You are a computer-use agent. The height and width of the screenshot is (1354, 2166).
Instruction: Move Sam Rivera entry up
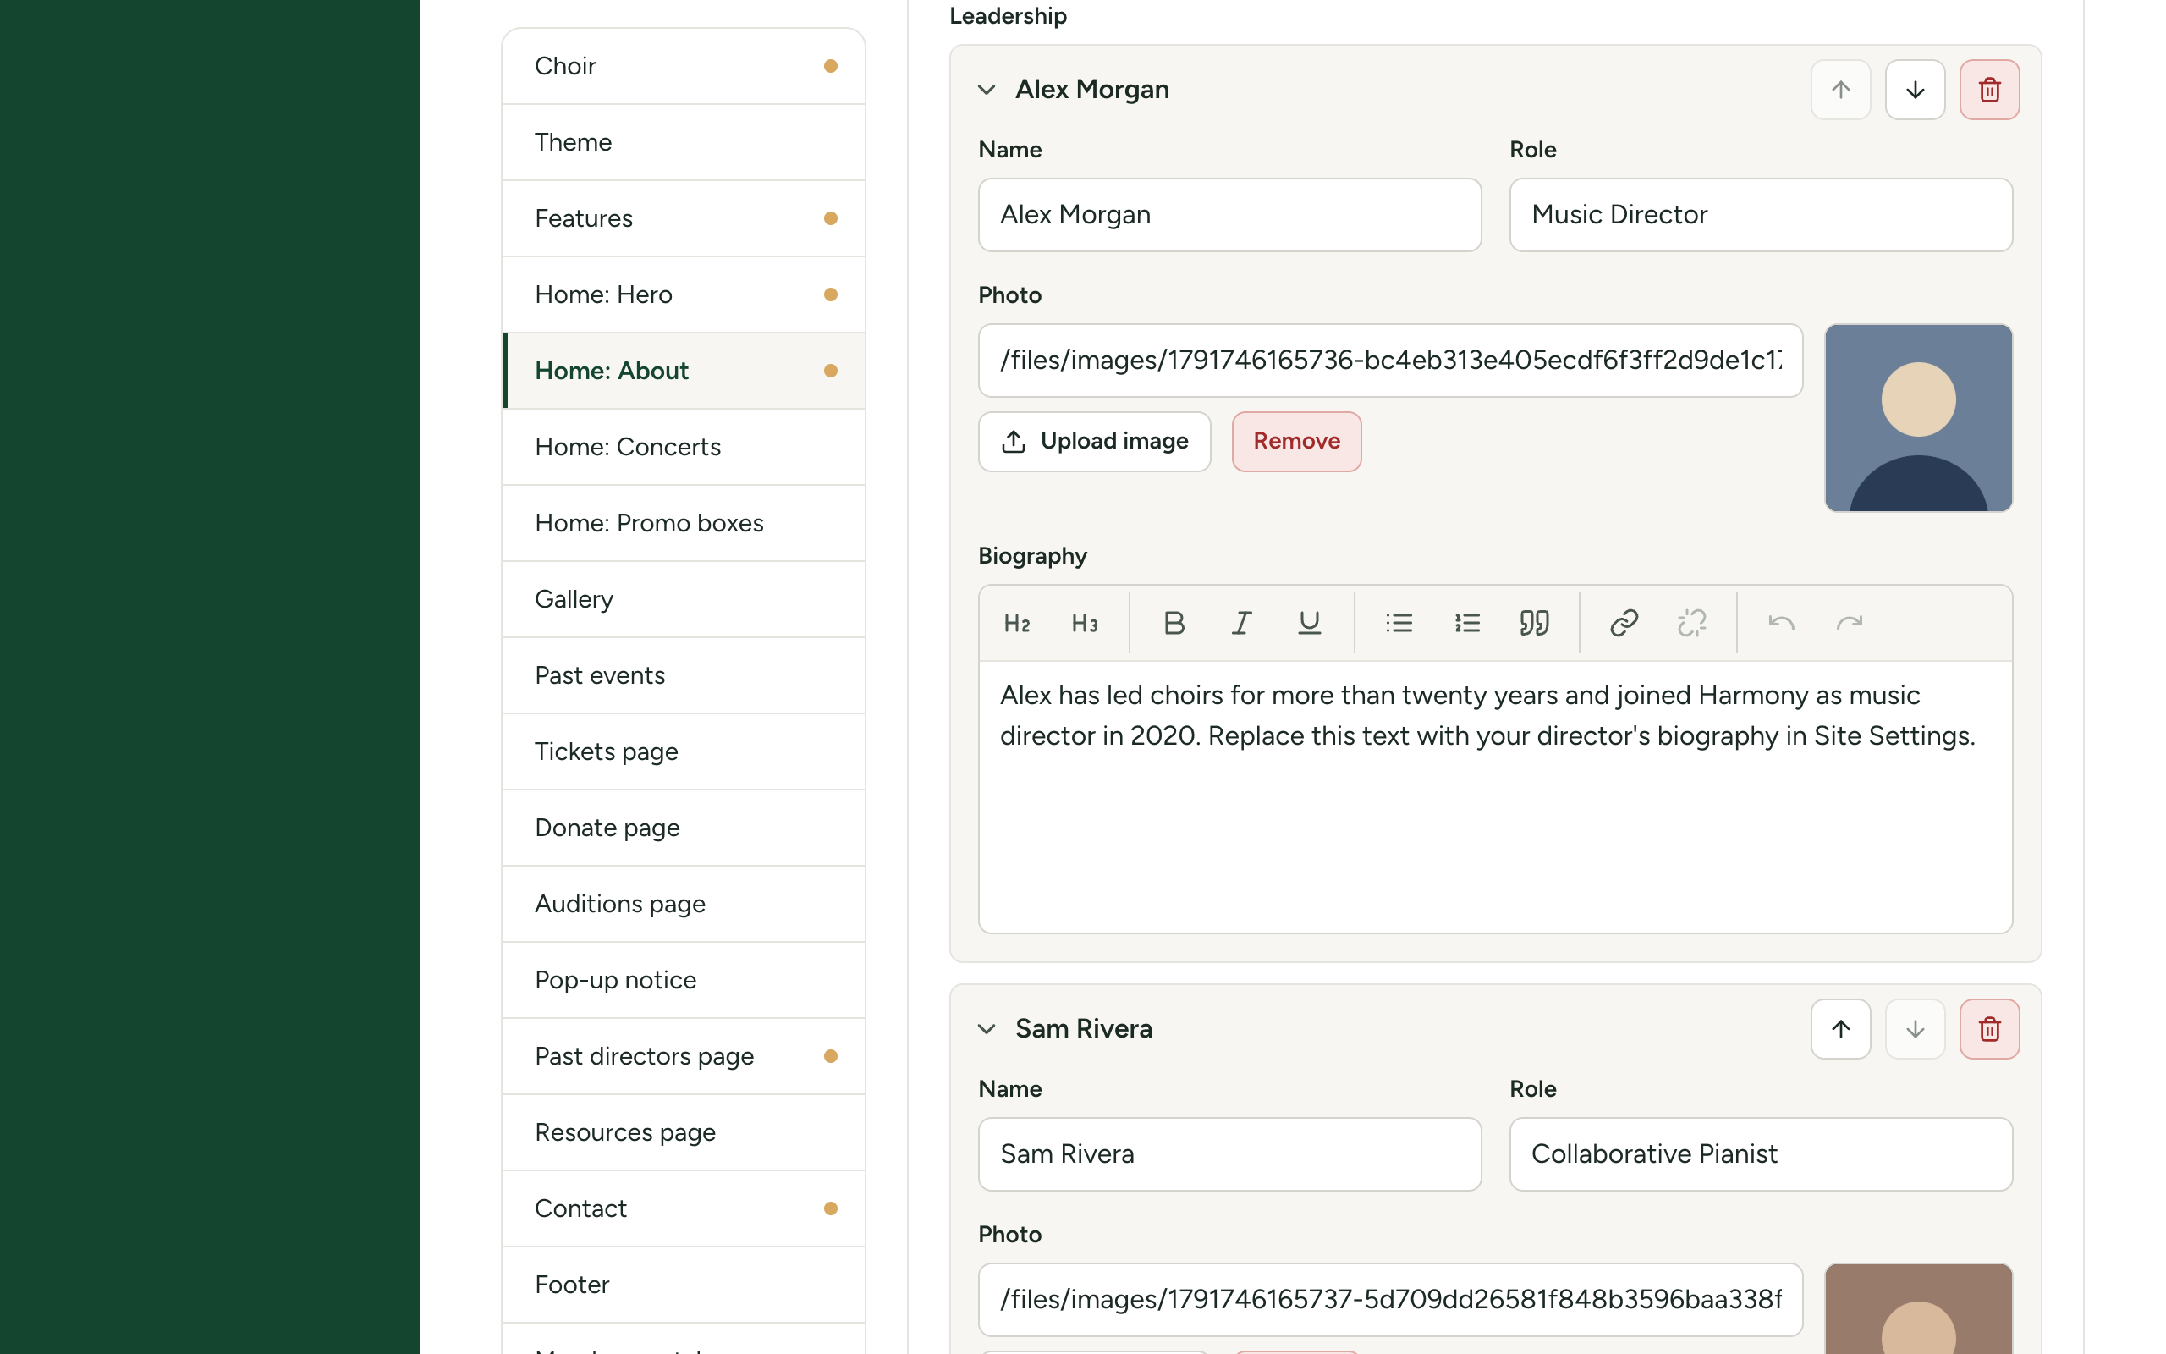(x=1841, y=1029)
